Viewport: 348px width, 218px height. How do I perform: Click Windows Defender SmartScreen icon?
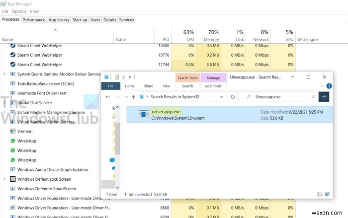coord(12,189)
